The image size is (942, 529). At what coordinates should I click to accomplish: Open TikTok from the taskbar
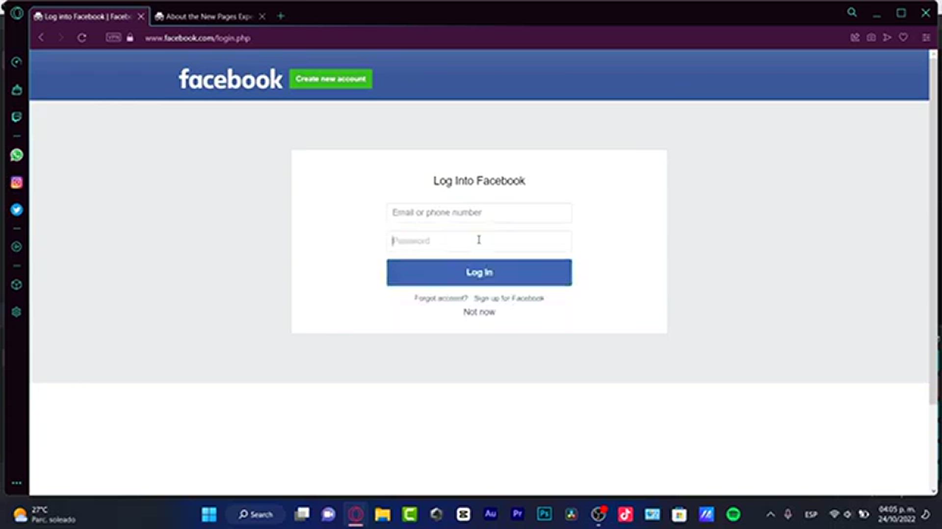pos(626,514)
